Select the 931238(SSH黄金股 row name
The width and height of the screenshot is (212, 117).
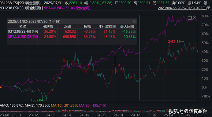click(23, 31)
